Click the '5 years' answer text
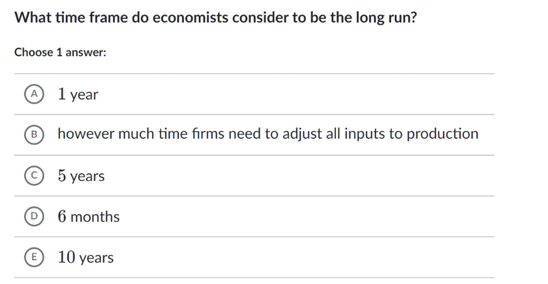This screenshot has height=284, width=548. tap(81, 176)
